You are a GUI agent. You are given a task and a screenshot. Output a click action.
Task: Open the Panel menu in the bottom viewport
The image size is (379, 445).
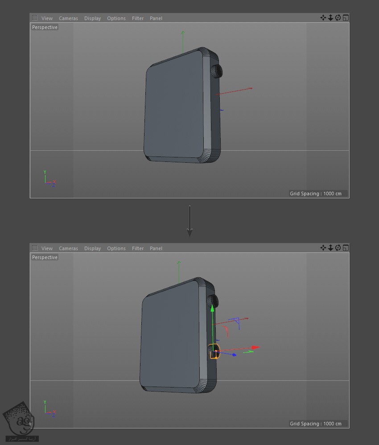156,248
